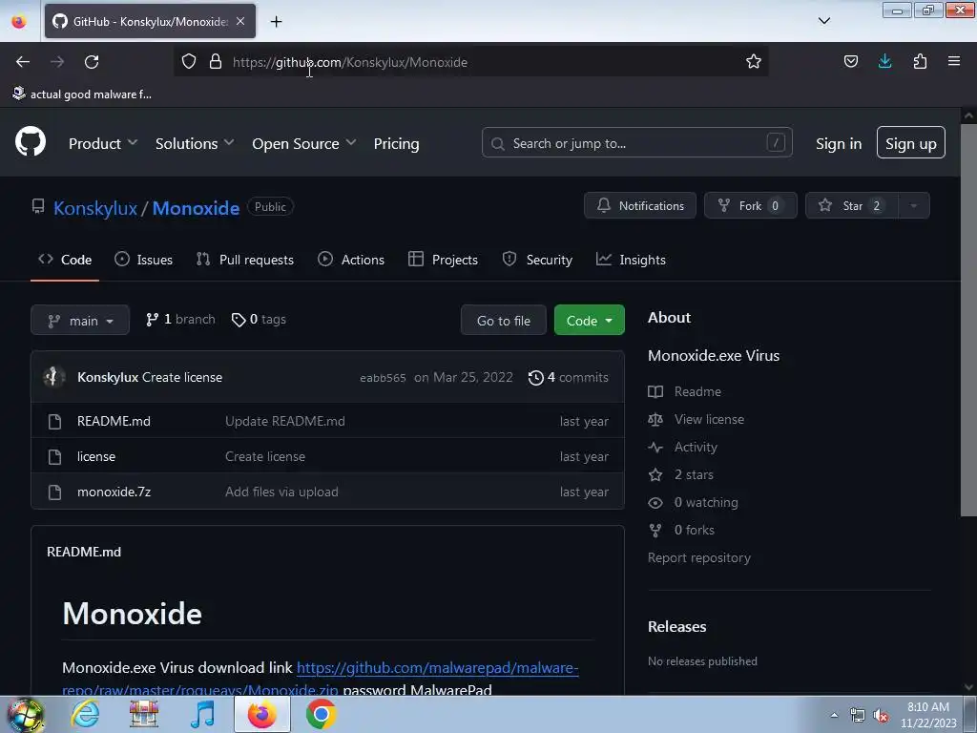
Task: Show hidden tray icons arrow
Action: click(834, 715)
